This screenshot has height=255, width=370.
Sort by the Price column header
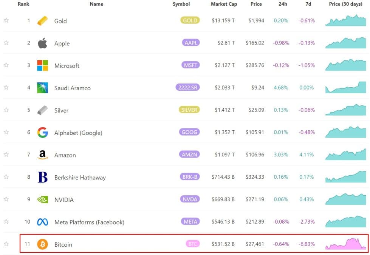pos(256,4)
